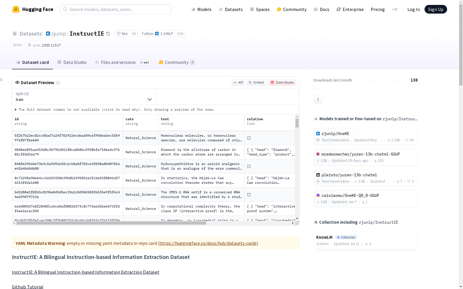Open the Github Tutorial link
The image size is (463, 289).
(x=27, y=287)
